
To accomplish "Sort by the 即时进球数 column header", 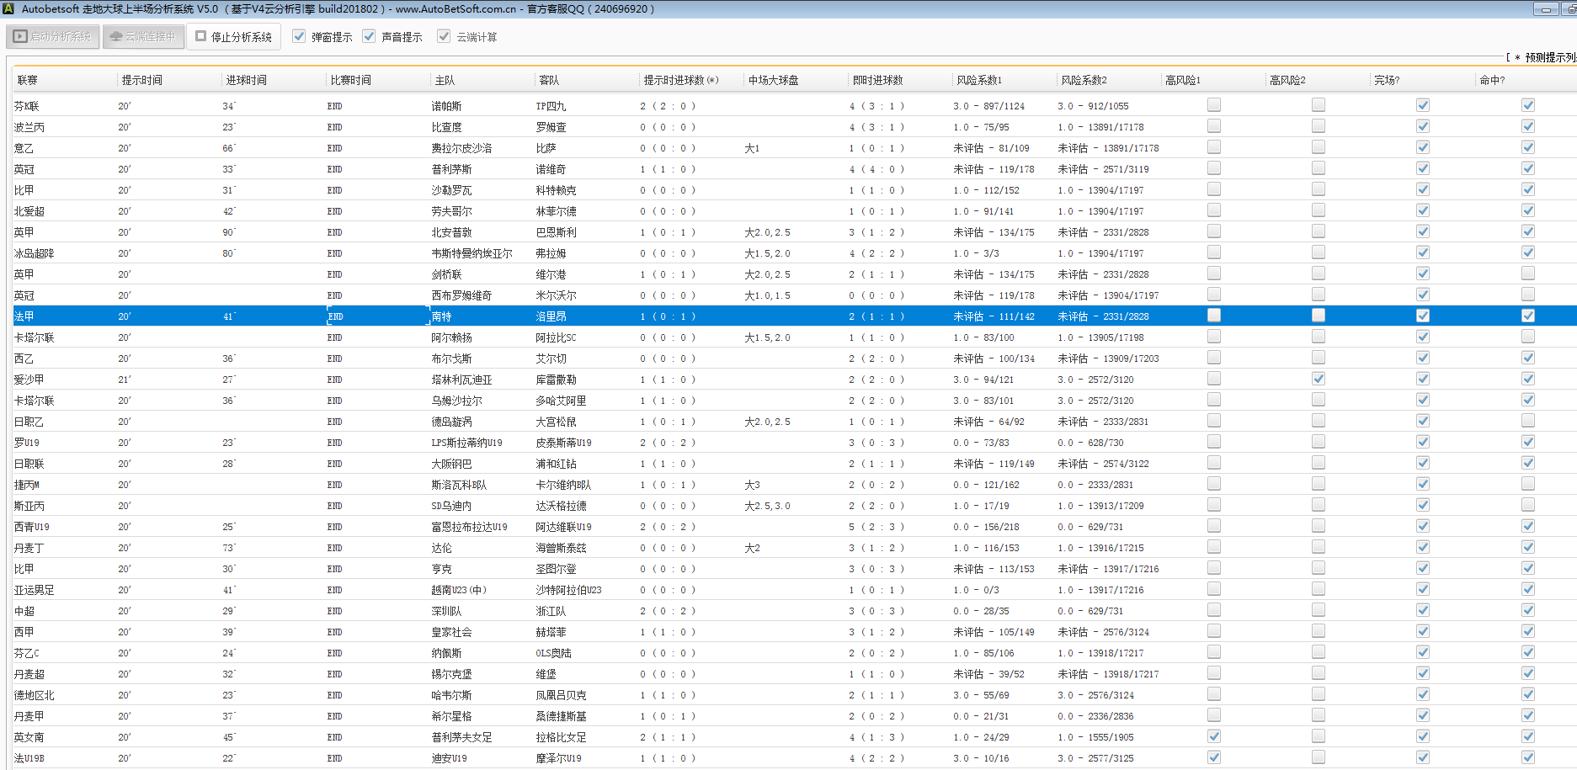I will (877, 80).
